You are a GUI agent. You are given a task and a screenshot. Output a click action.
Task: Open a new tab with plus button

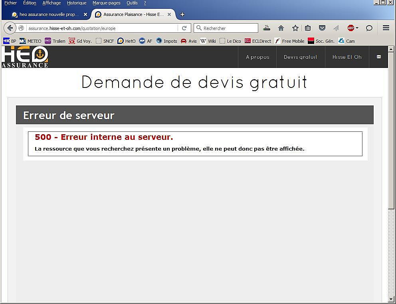(x=182, y=14)
